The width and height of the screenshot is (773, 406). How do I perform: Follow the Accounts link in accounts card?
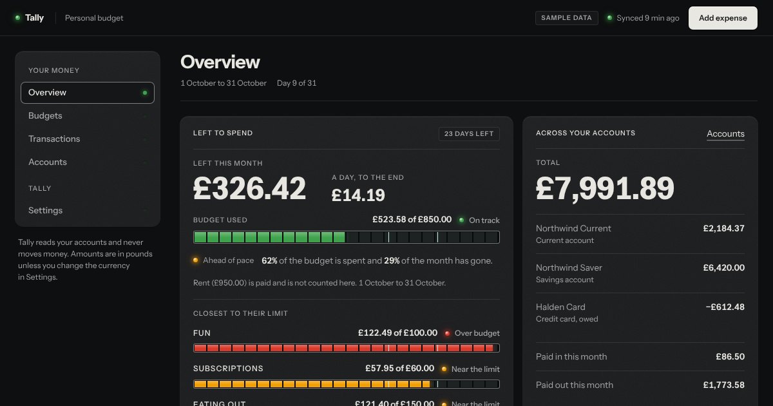click(725, 134)
